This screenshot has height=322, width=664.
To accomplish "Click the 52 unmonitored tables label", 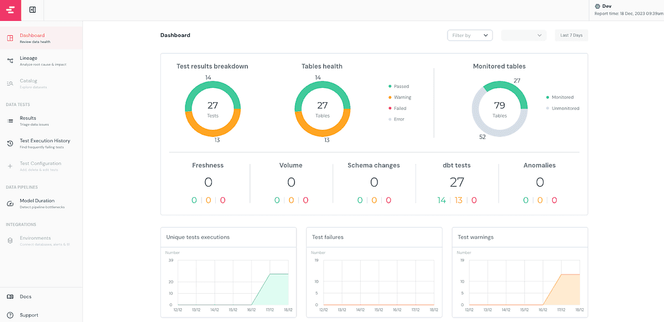I will [x=483, y=137].
